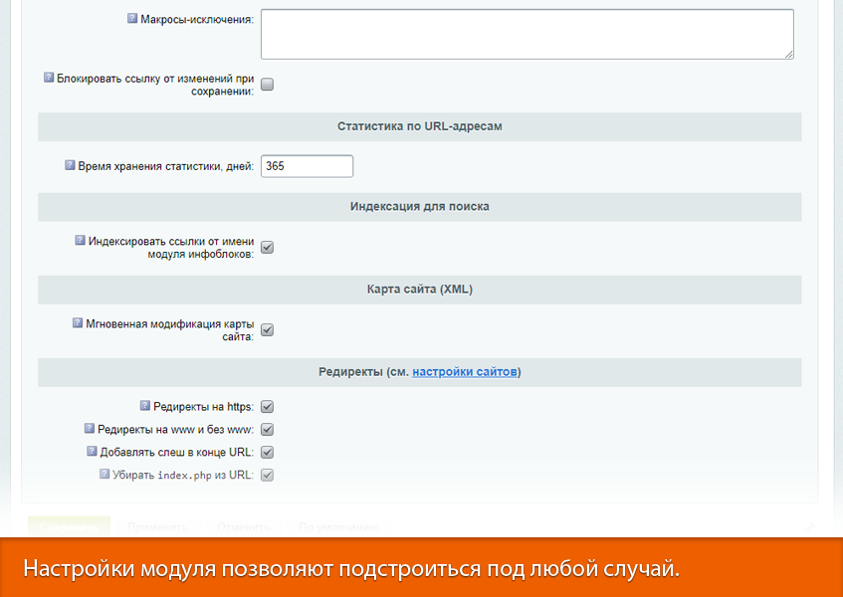Screen dimensions: 843x597
Task: Disable Мгновенная модификация карты сайта
Action: point(267,329)
